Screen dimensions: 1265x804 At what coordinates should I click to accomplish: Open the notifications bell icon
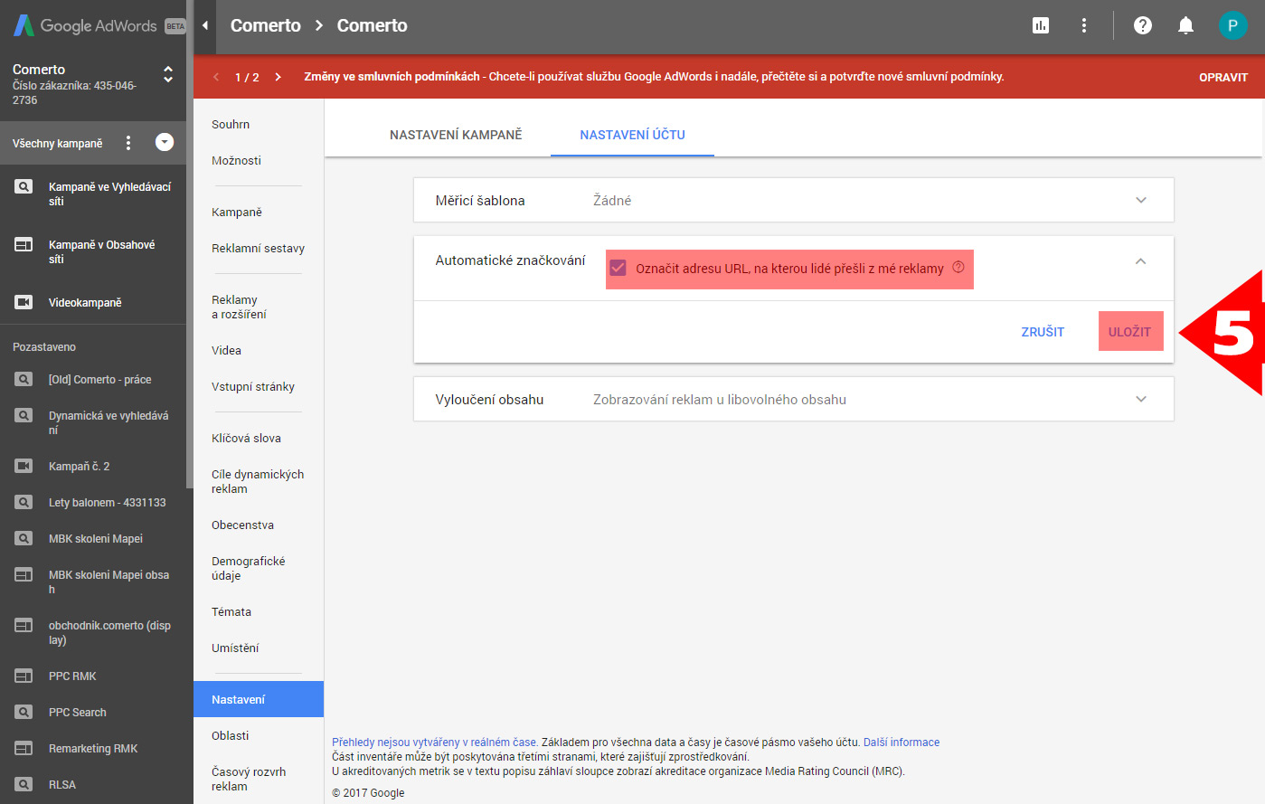coord(1185,25)
